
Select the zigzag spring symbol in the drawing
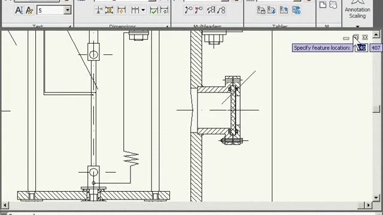132,159
